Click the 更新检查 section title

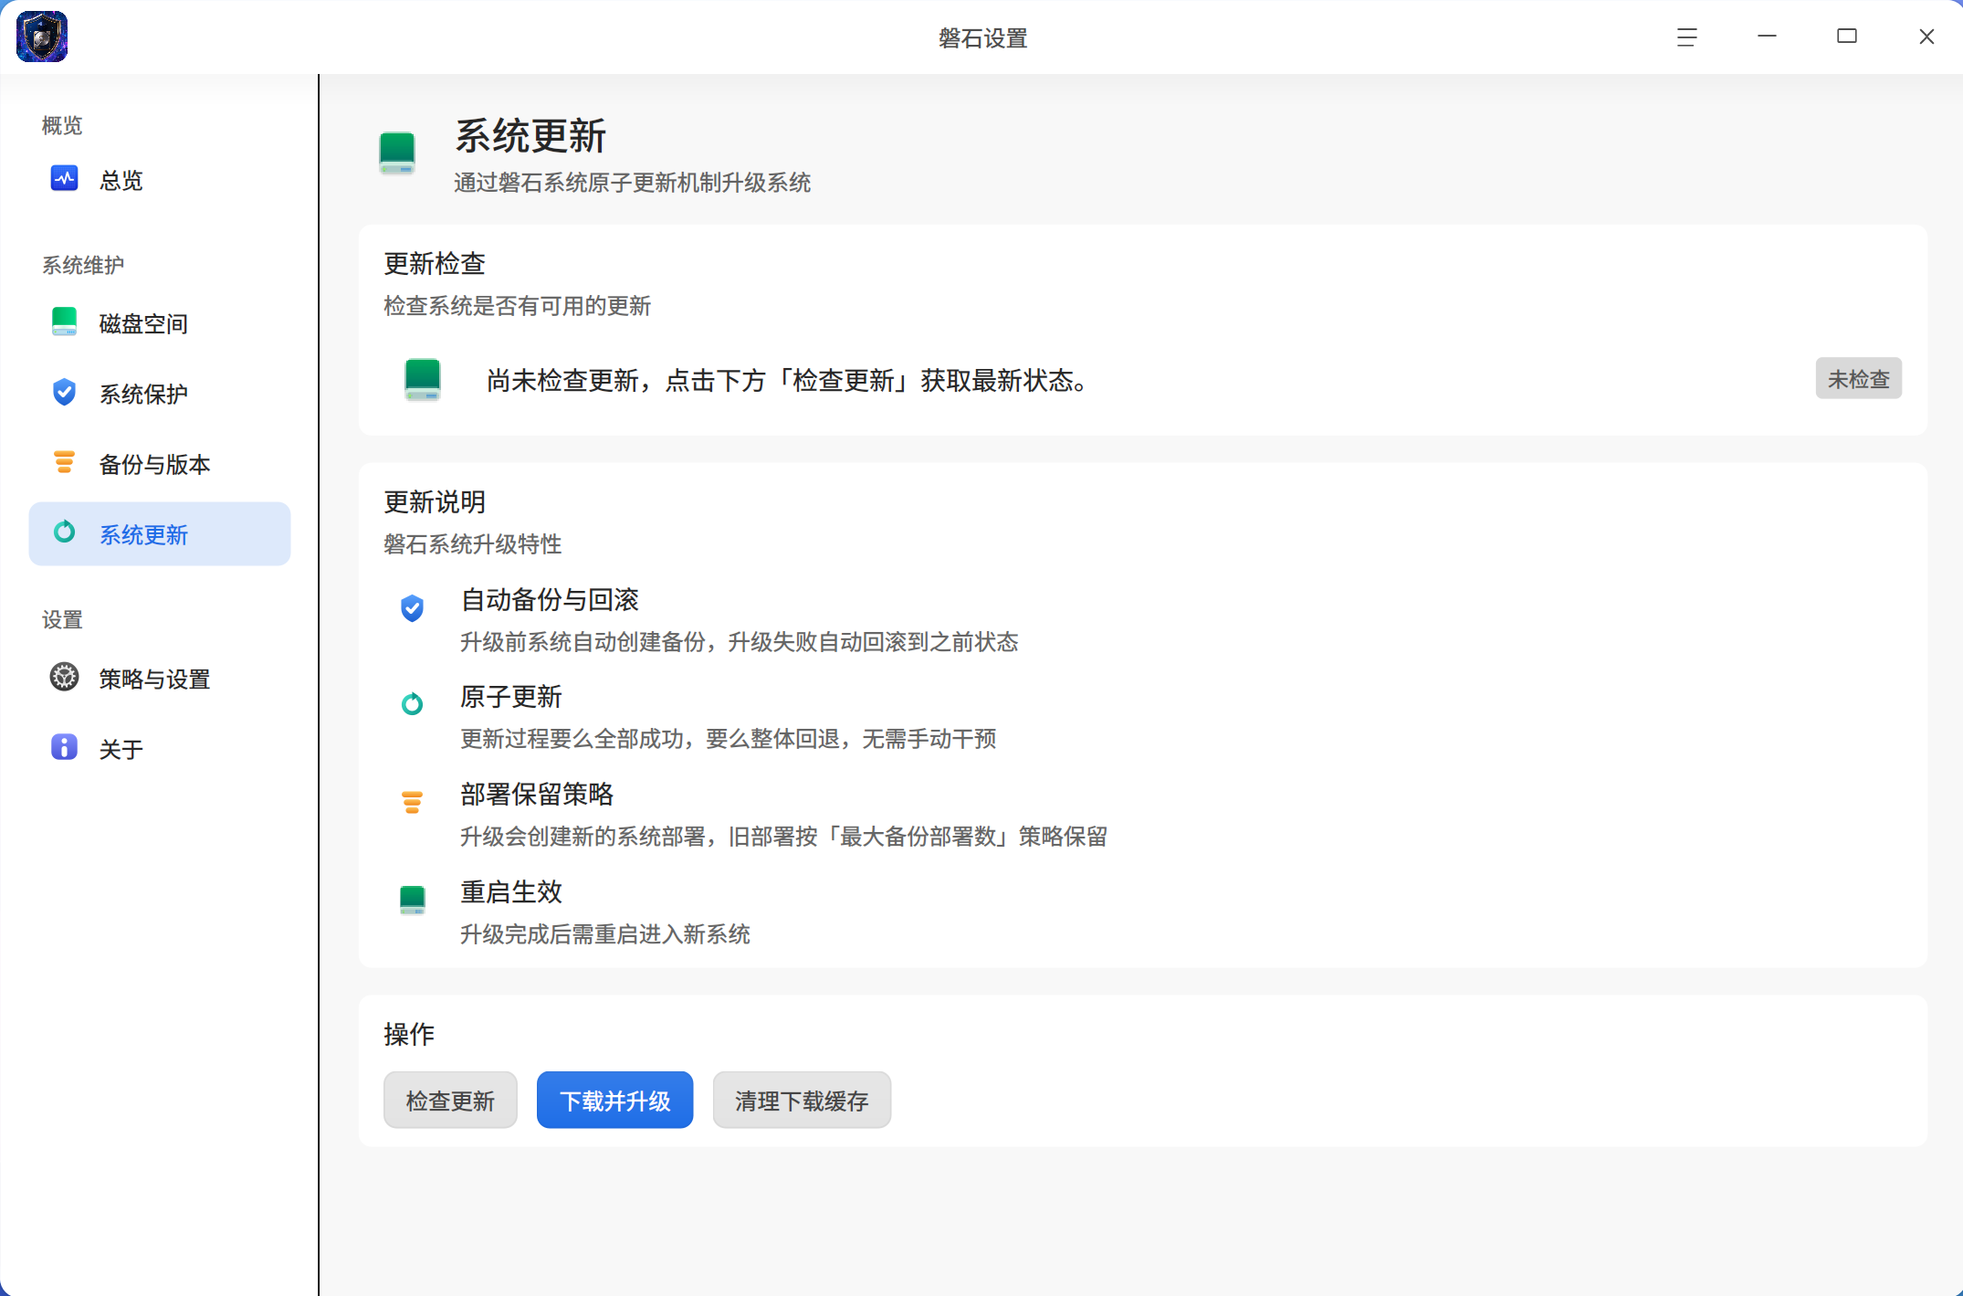click(x=435, y=263)
